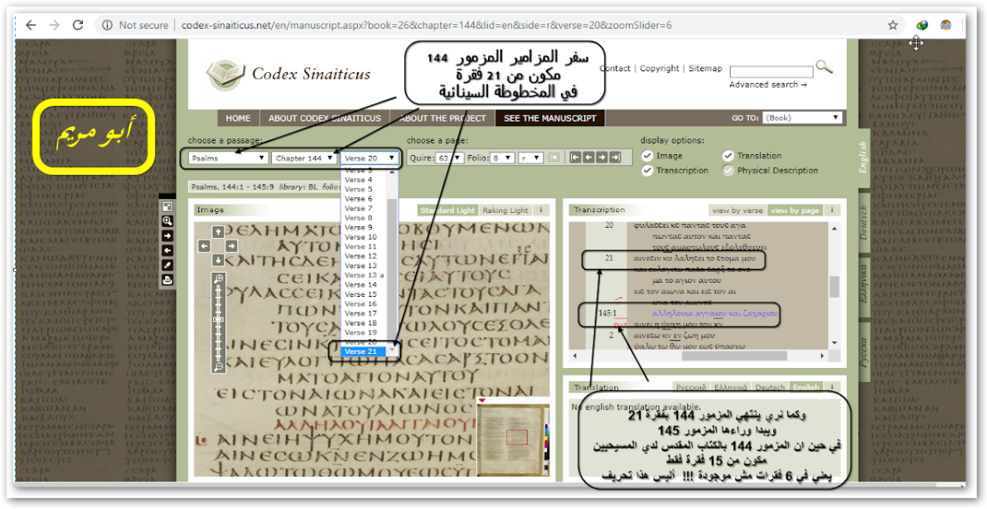Open Image panel info button
Viewport: 987px width, 509px height.
(x=540, y=211)
